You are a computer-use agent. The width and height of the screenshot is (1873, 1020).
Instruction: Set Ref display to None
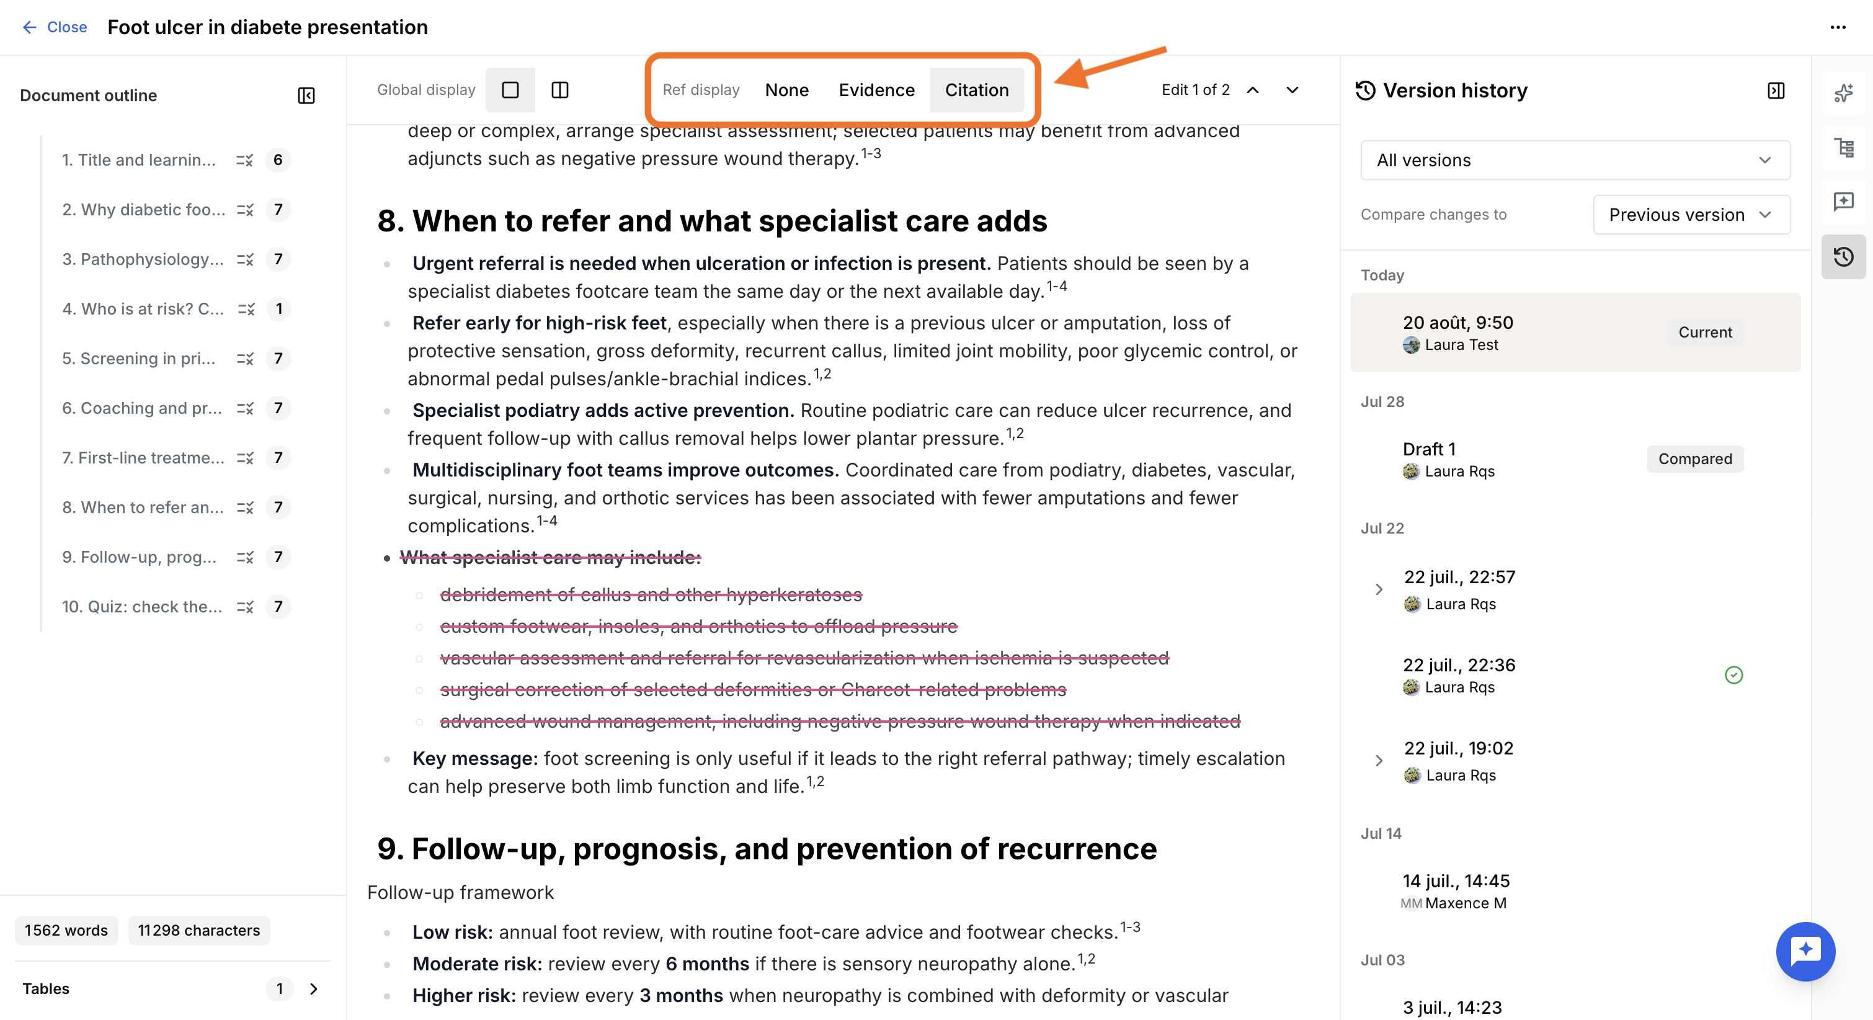(786, 89)
